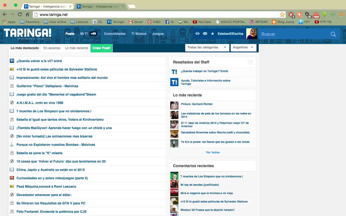This screenshot has height=216, width=346.
Task: Open '¿Querés trabajar en Taringa!? Entrá!' link
Action: 205,71
